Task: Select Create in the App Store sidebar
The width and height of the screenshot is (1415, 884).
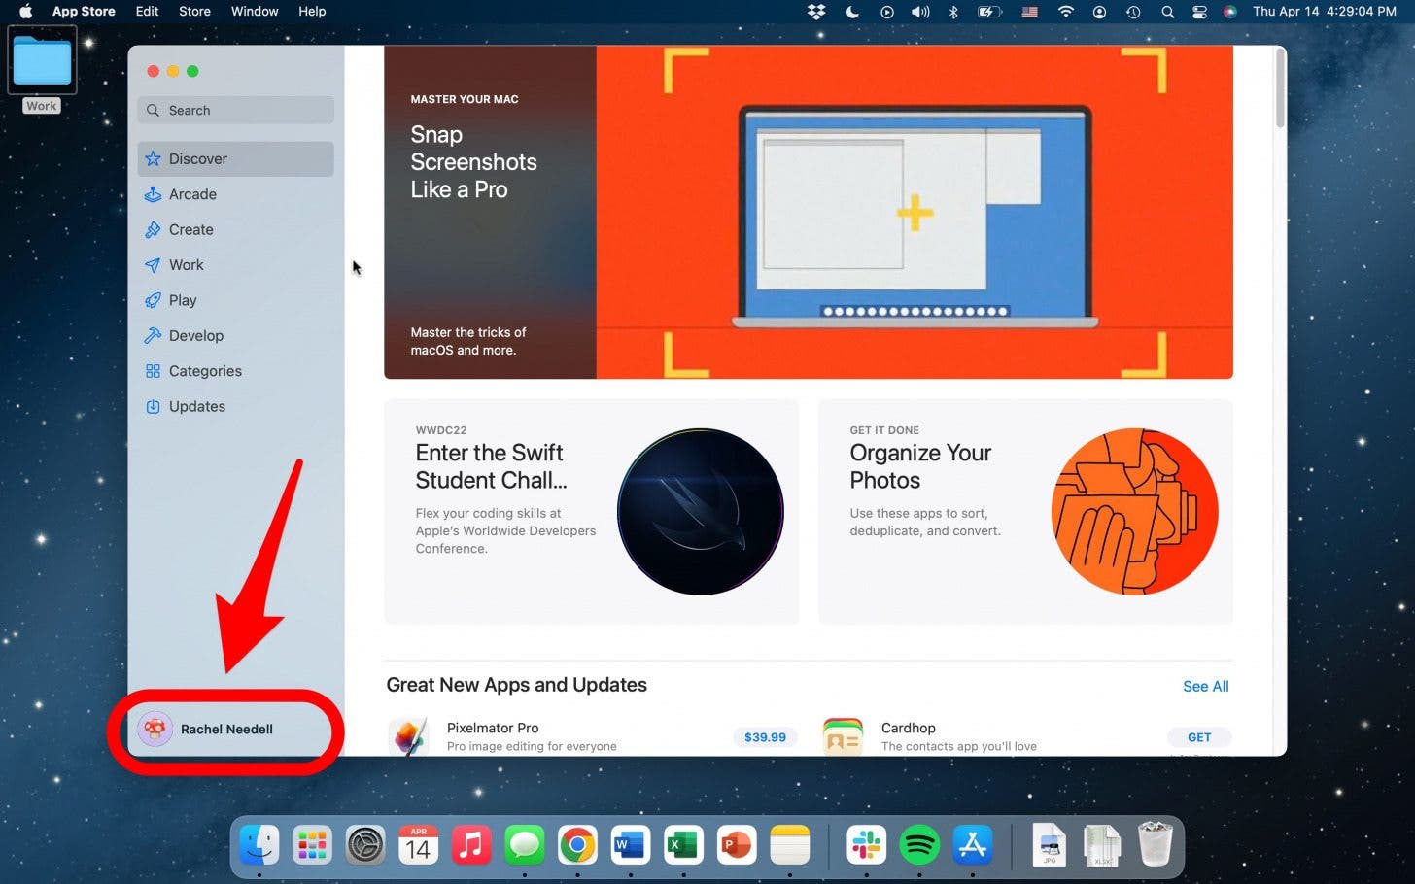Action: pyautogui.click(x=235, y=229)
